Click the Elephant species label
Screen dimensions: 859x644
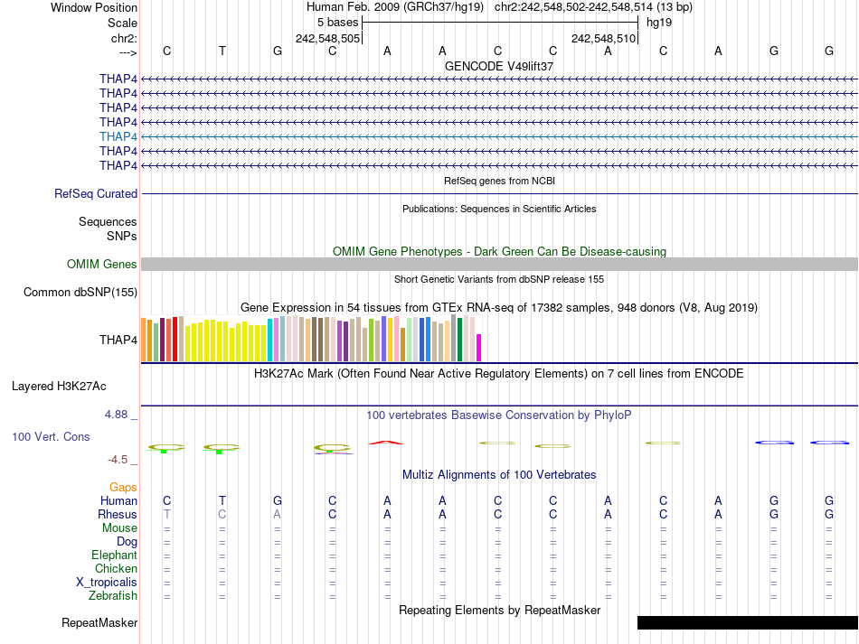tap(114, 555)
